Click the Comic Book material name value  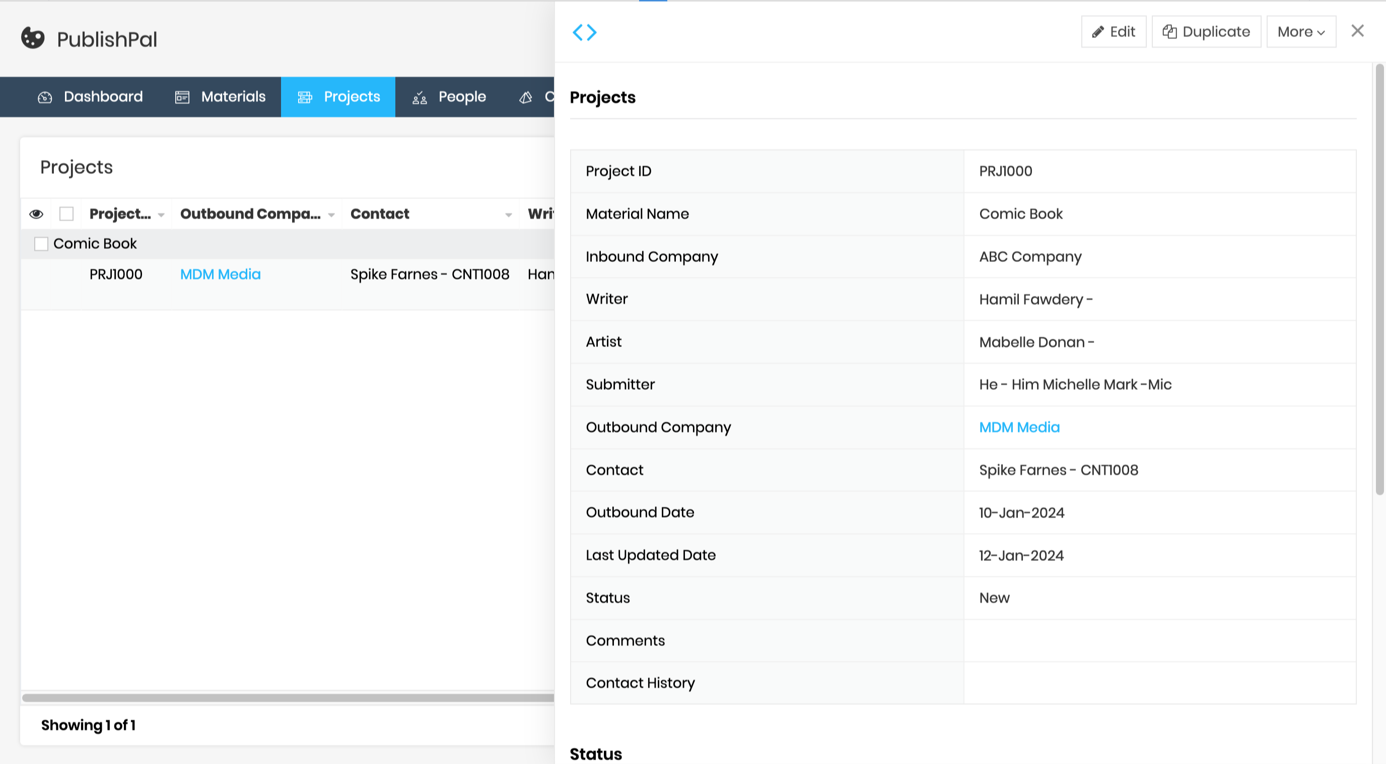pyautogui.click(x=1021, y=214)
